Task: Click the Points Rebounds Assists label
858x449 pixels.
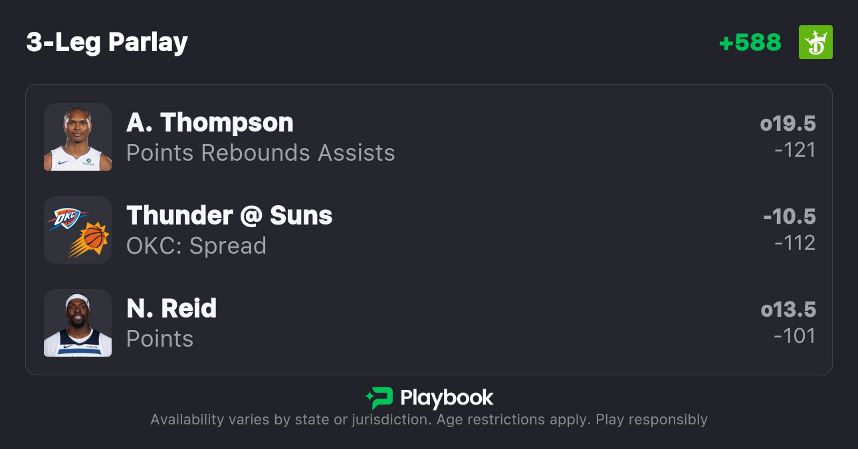Action: point(261,153)
